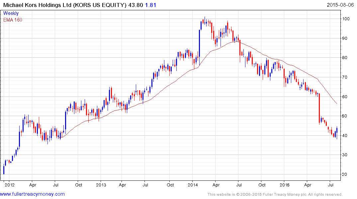Click the large red candle from the 2015 gap-down
The width and height of the screenshot is (357, 199).
[319, 108]
